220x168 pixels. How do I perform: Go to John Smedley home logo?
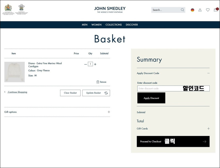click(110, 10)
